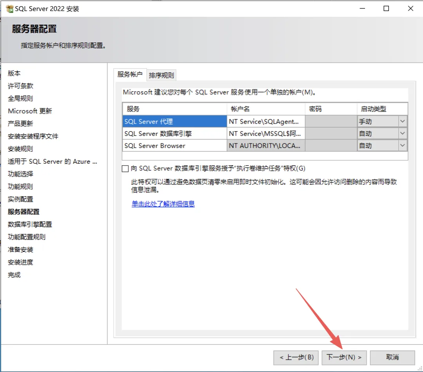Click the 密码 column header
Viewport: 423px width, 372px height.
[x=331, y=109]
